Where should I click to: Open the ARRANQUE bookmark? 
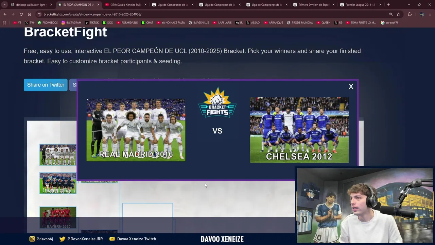[x=273, y=23]
